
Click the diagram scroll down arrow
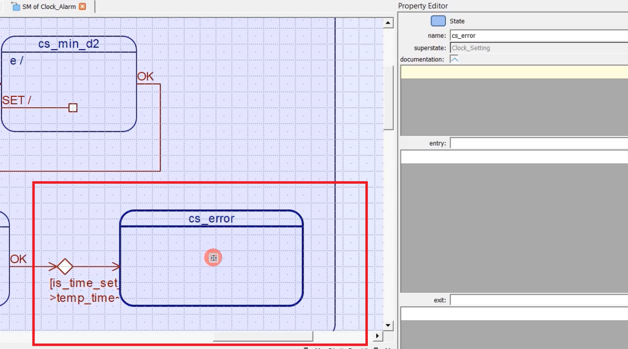coord(388,325)
